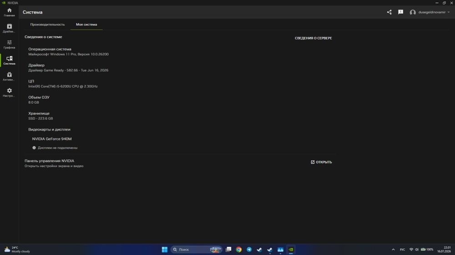Open Task View on the taskbar

point(228,250)
